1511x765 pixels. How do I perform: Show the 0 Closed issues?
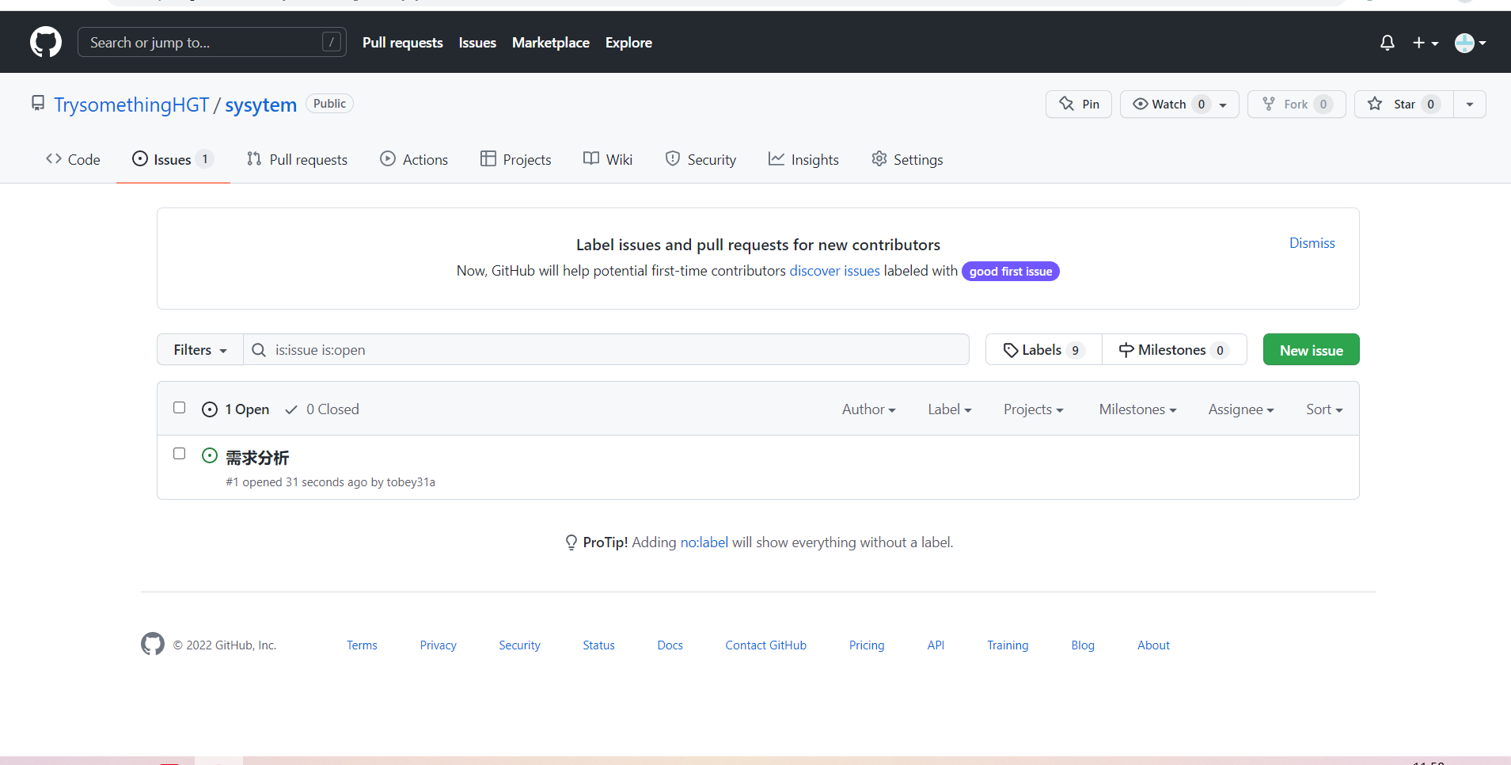[x=323, y=409]
